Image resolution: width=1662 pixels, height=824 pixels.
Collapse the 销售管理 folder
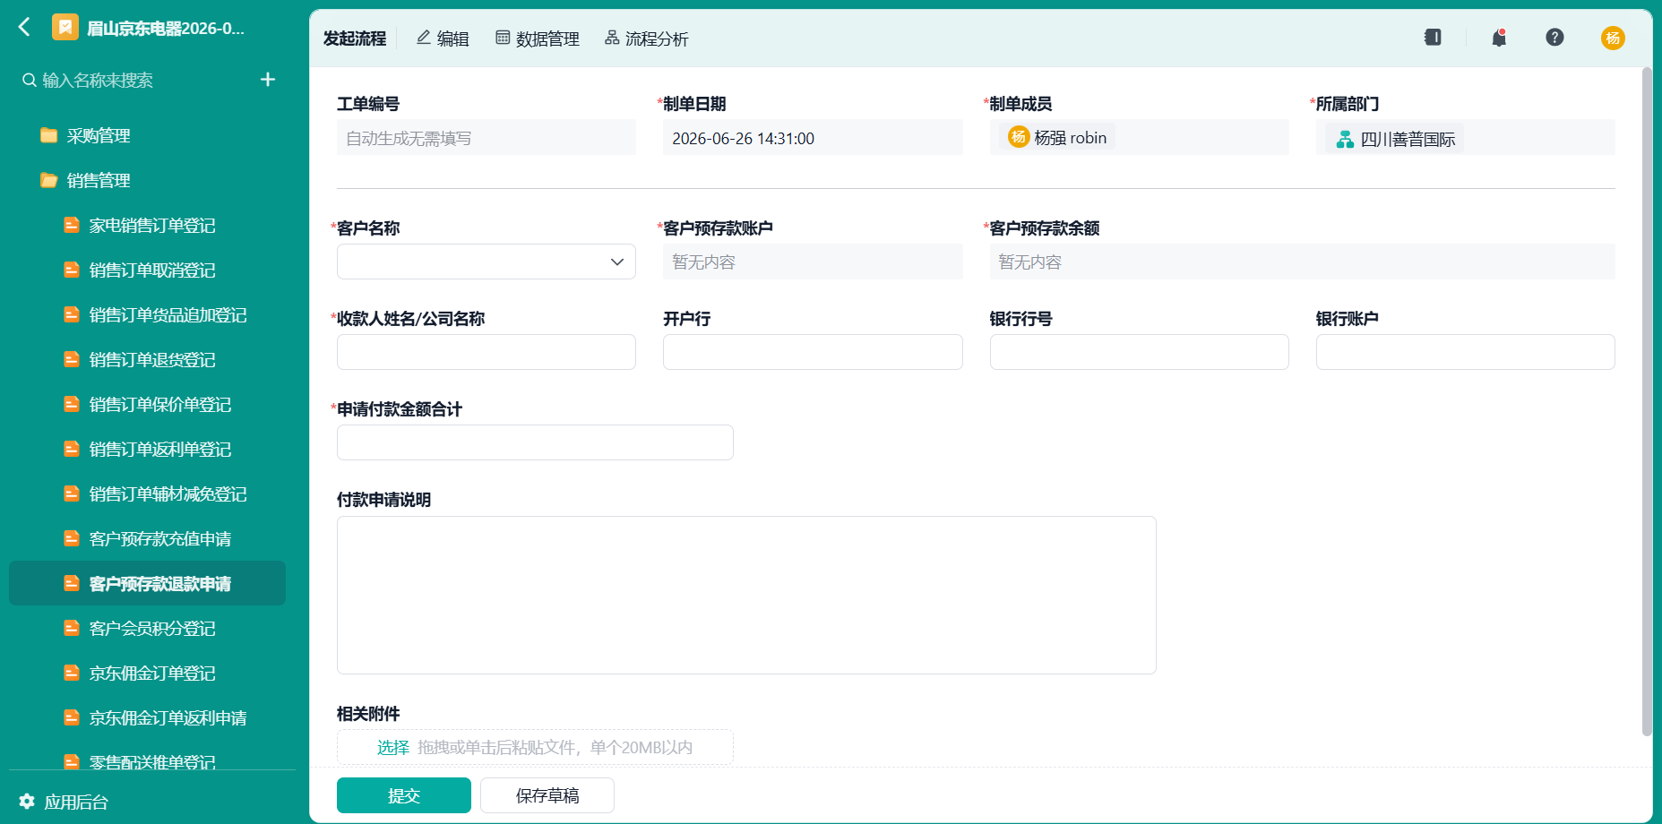point(99,180)
